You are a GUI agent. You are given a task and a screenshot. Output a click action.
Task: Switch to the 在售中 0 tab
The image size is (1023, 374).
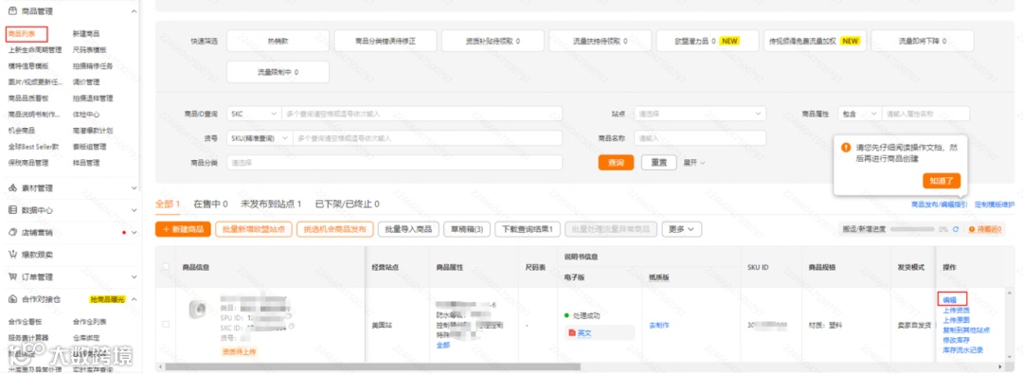point(210,204)
